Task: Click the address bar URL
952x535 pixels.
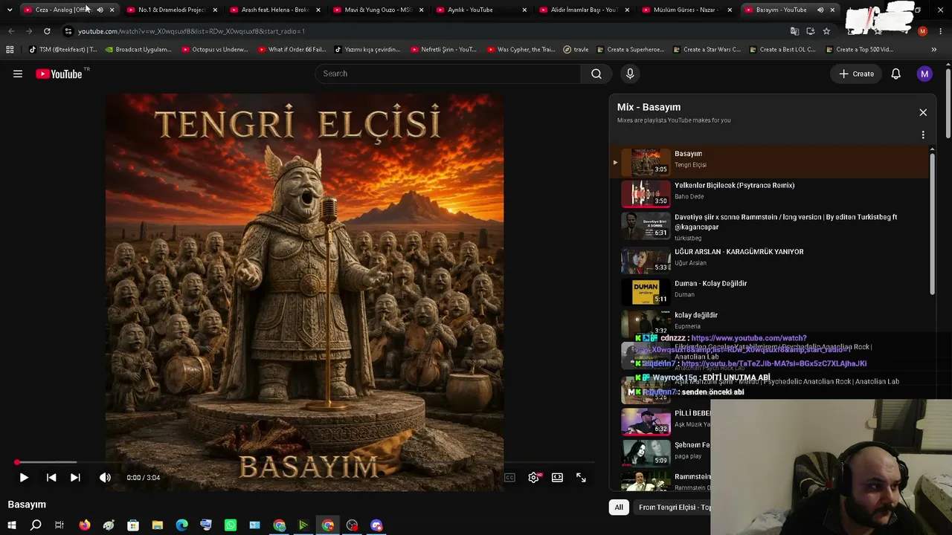Action: tap(192, 31)
